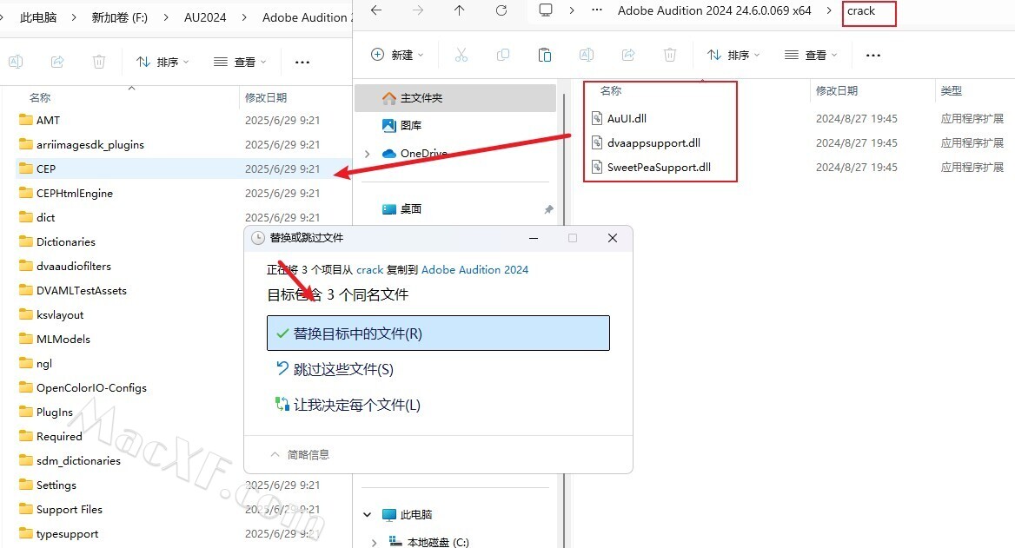1015x548 pixels.
Task: Click the share icon in left window toolbar
Action: click(57, 62)
